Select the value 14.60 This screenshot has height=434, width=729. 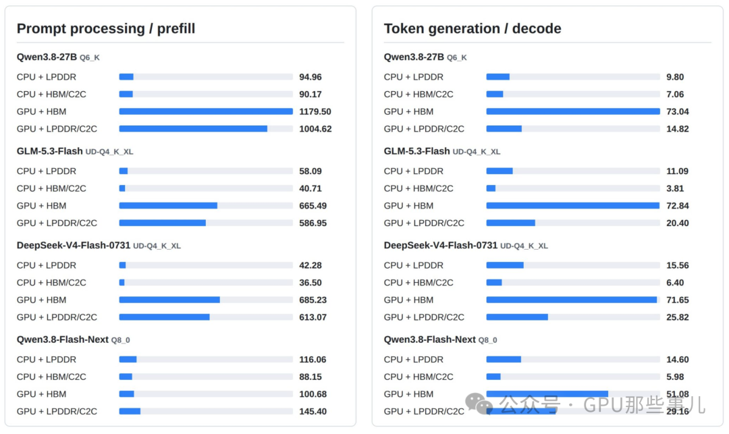(678, 360)
